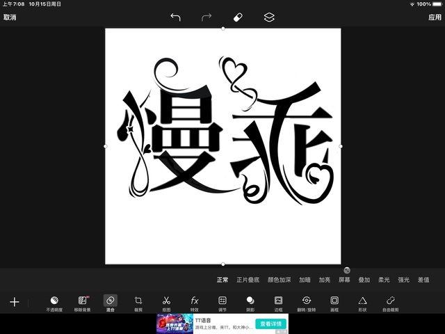Viewport: 445px width, 334px height.
Task: Click the undo arrow icon
Action: (x=175, y=17)
